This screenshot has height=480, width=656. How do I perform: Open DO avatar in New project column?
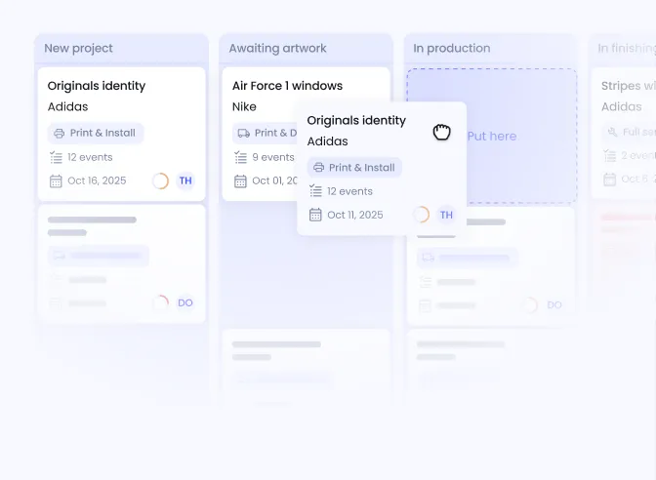pyautogui.click(x=185, y=302)
